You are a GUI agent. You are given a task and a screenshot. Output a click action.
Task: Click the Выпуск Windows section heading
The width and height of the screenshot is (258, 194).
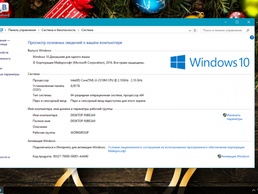click(x=39, y=51)
